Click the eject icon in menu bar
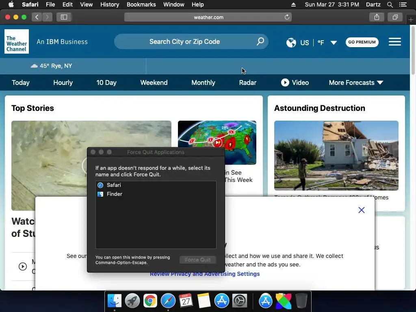This screenshot has width=416, height=312. 293,4
